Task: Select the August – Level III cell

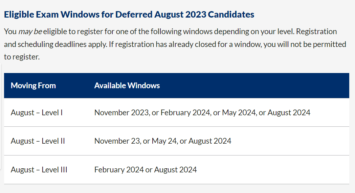Action: (39, 170)
